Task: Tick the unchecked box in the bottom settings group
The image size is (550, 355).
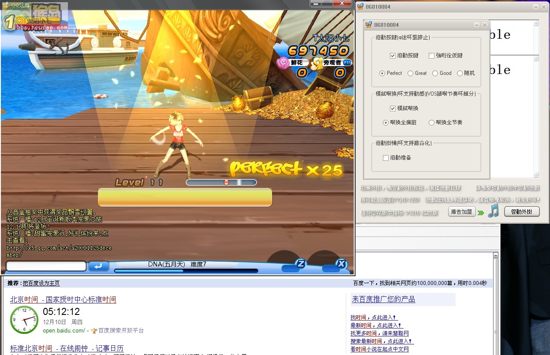Action: pyautogui.click(x=385, y=158)
